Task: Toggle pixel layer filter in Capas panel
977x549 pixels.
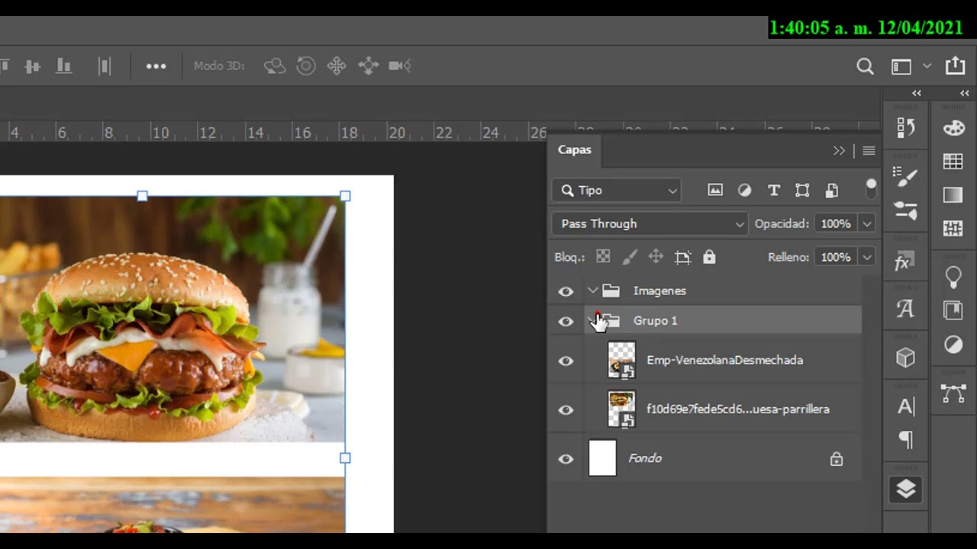Action: pos(715,190)
